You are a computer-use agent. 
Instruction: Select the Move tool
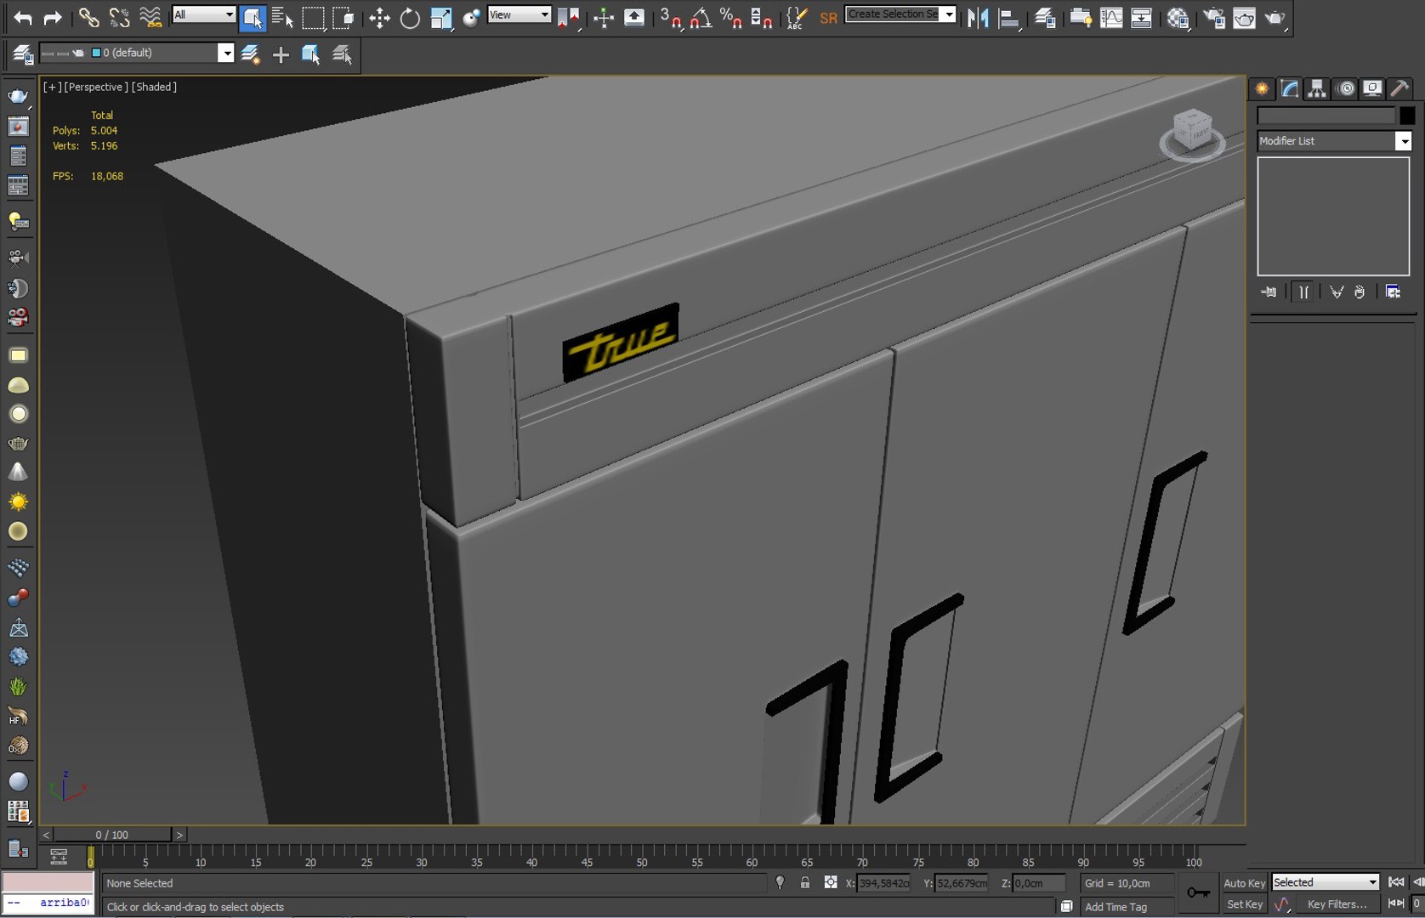click(379, 18)
